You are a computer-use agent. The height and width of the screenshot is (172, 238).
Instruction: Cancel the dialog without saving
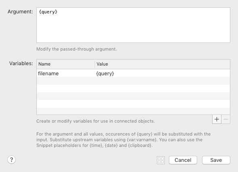pyautogui.click(x=183, y=160)
